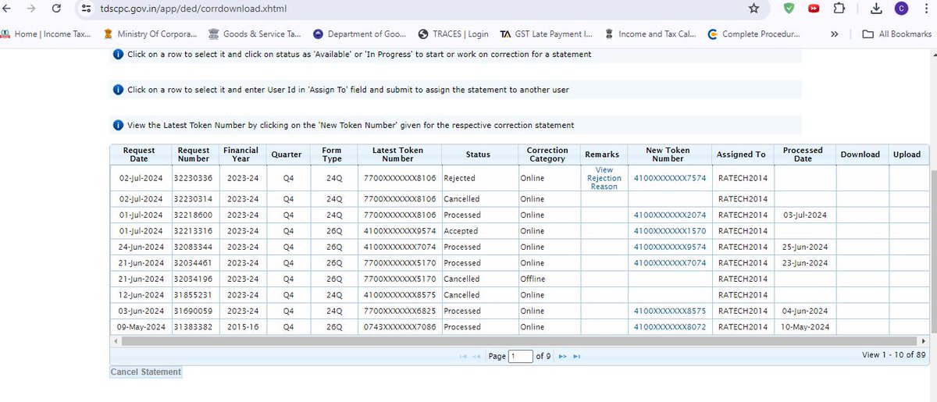This screenshot has height=402, width=937.
Task: Select the row dated 12-Jun-2024
Action: click(520, 295)
